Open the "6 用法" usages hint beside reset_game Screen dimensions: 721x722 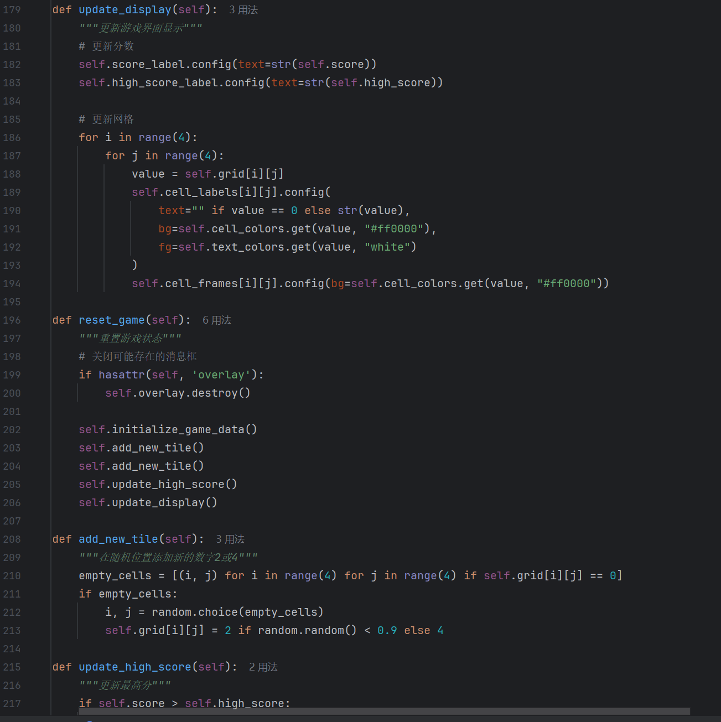pyautogui.click(x=217, y=320)
